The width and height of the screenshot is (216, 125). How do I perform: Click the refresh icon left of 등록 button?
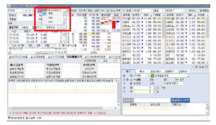[124, 11]
